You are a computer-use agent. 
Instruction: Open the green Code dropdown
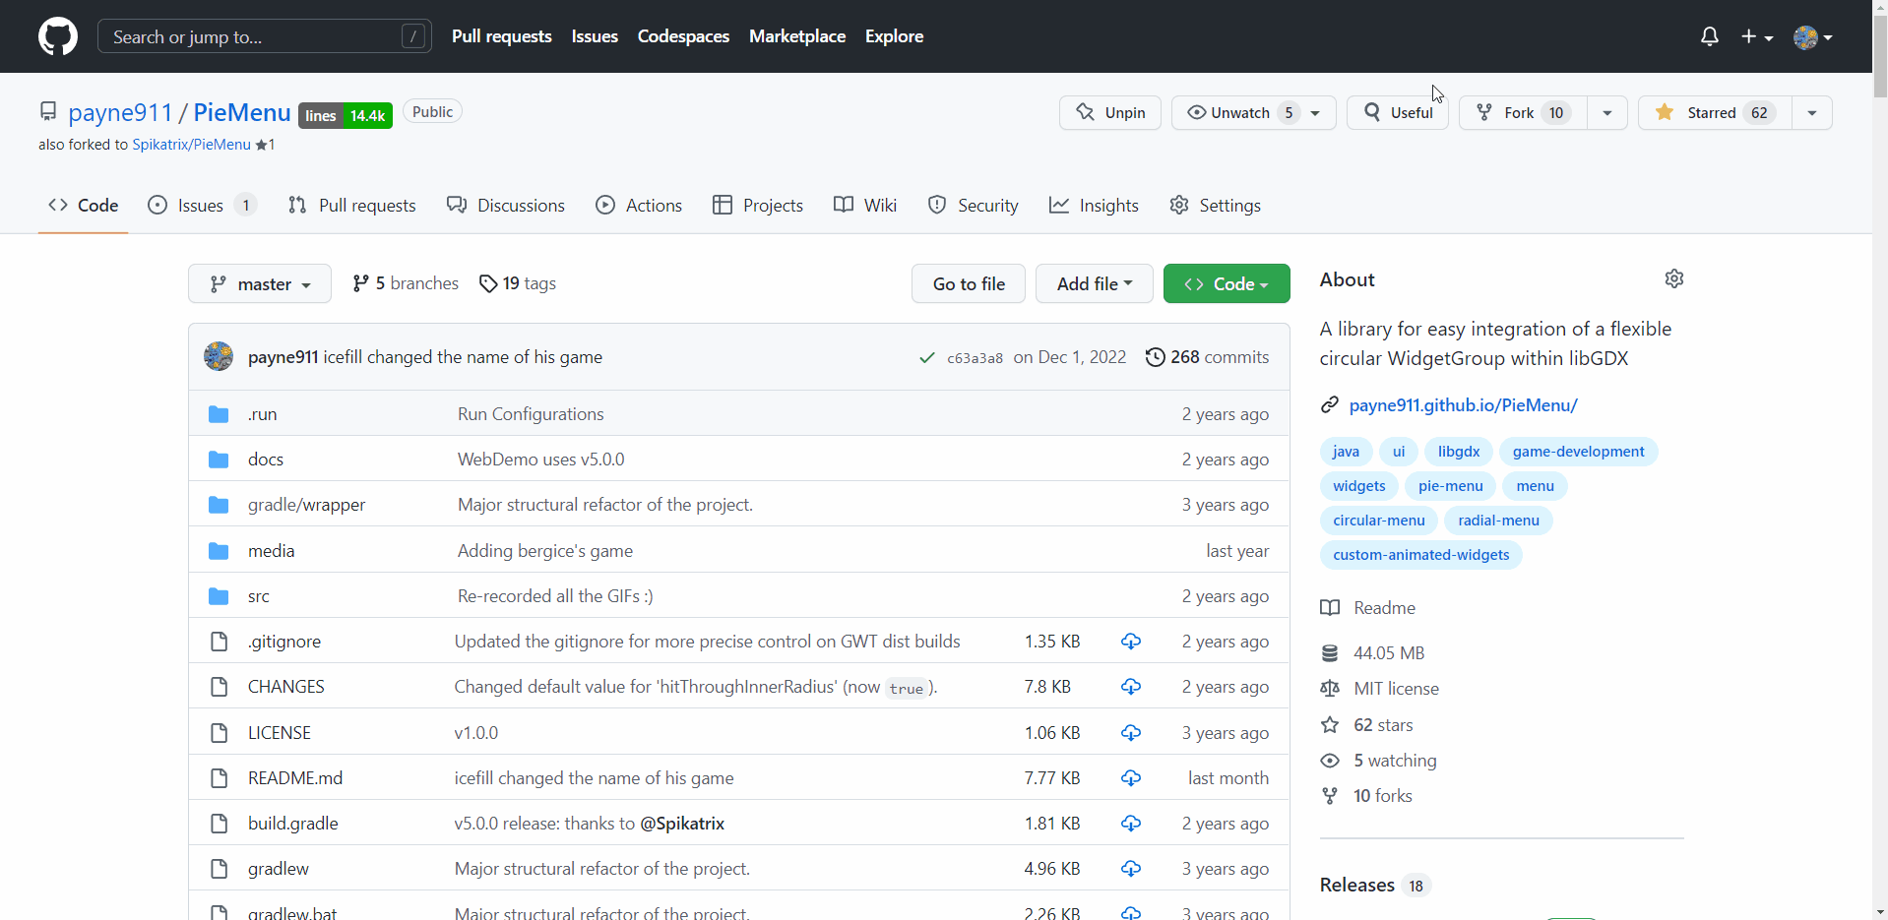click(1227, 283)
